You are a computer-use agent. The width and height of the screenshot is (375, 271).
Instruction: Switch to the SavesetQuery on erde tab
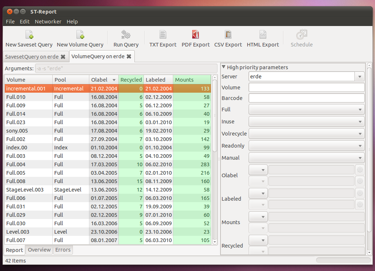32,57
